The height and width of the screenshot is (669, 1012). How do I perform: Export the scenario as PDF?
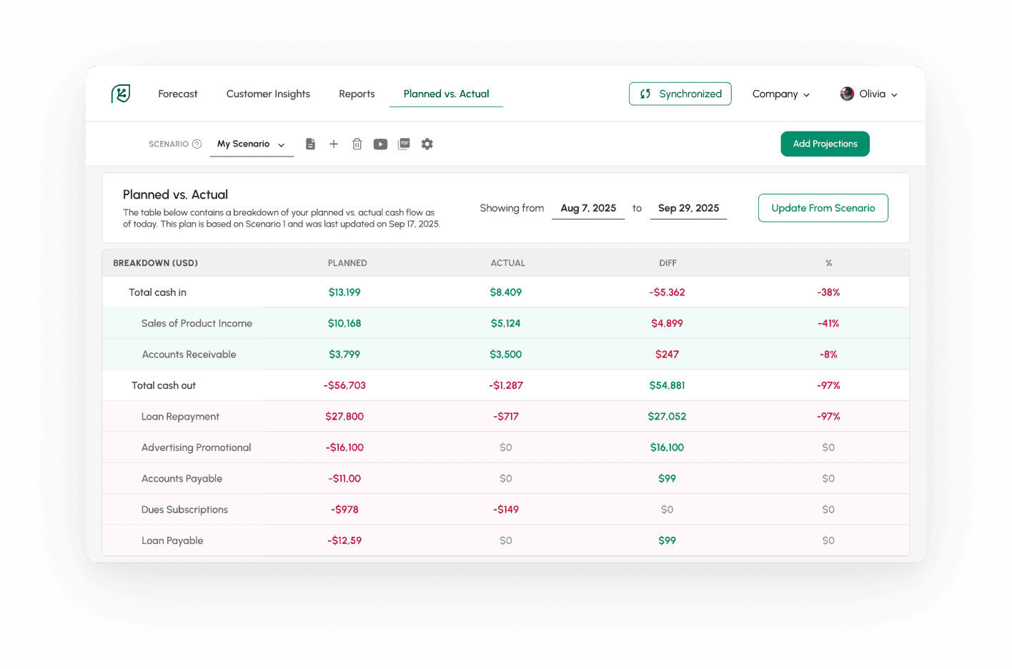pyautogui.click(x=404, y=144)
